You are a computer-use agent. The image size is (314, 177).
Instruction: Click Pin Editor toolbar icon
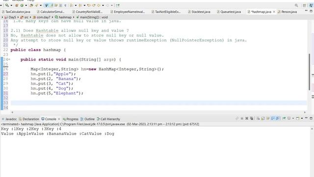pos(118,5)
